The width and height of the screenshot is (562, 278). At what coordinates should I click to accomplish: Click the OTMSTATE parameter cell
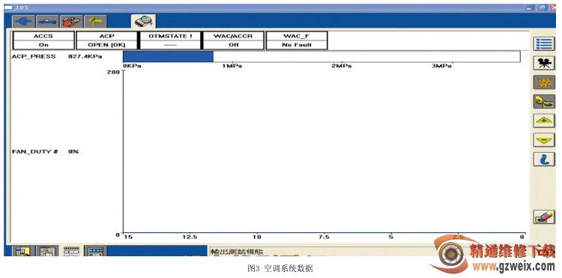coord(170,40)
